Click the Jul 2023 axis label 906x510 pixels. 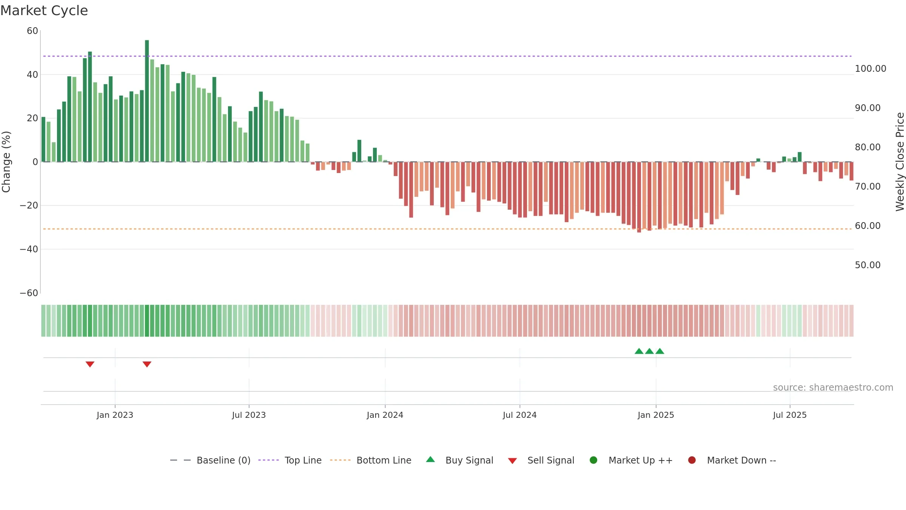click(249, 415)
